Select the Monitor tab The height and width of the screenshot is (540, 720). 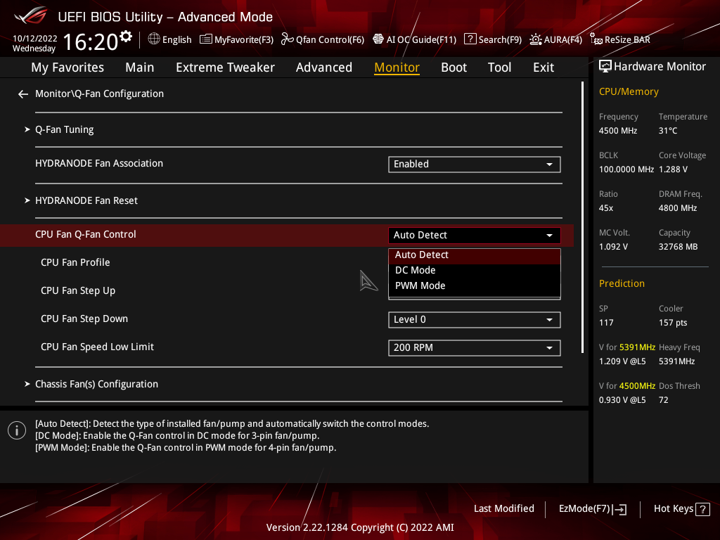(x=397, y=67)
